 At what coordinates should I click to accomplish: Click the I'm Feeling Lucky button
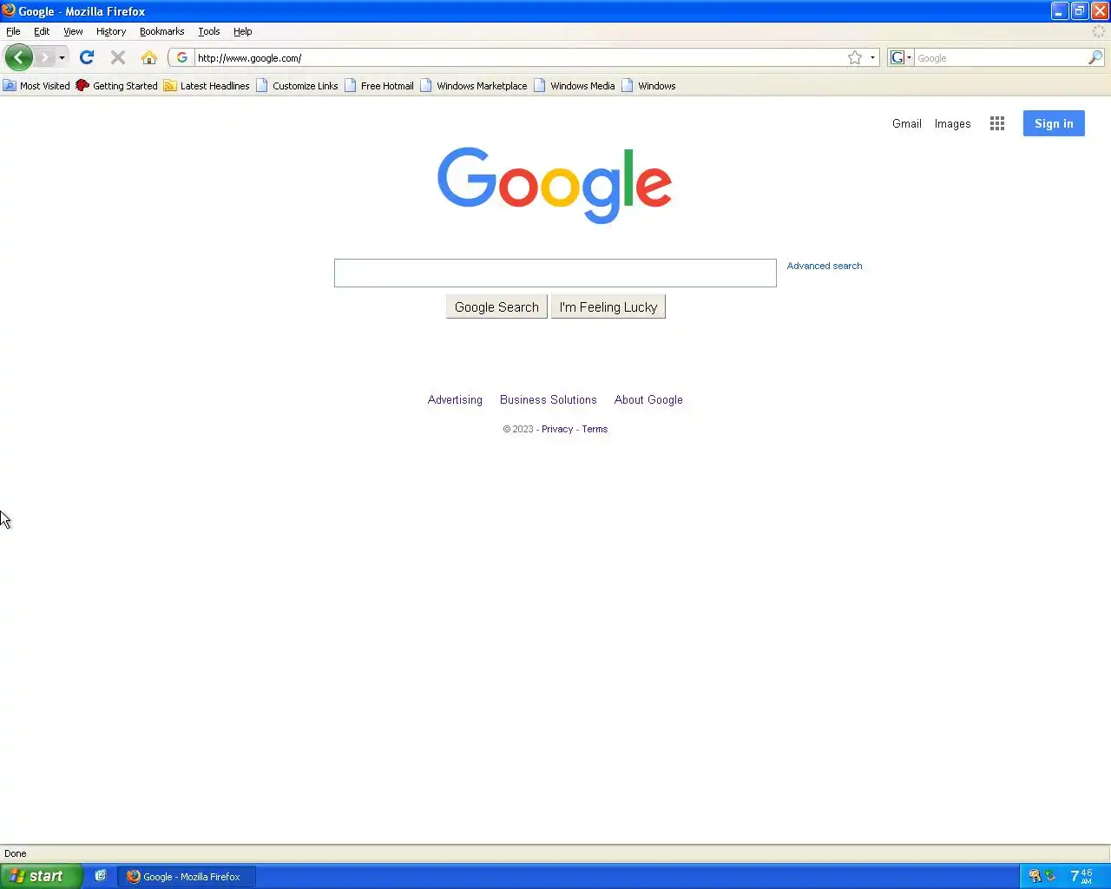(608, 307)
